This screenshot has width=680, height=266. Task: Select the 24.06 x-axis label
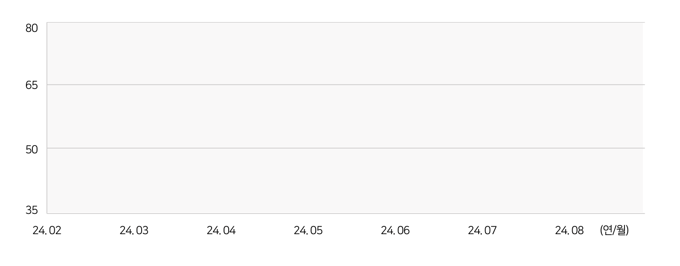pos(395,230)
